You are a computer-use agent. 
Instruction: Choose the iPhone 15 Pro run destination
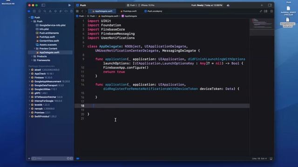pyautogui.click(x=146, y=5)
